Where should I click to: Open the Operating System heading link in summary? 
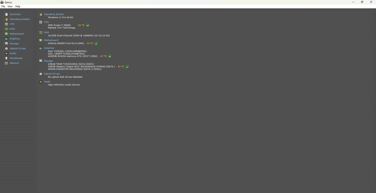click(x=54, y=14)
